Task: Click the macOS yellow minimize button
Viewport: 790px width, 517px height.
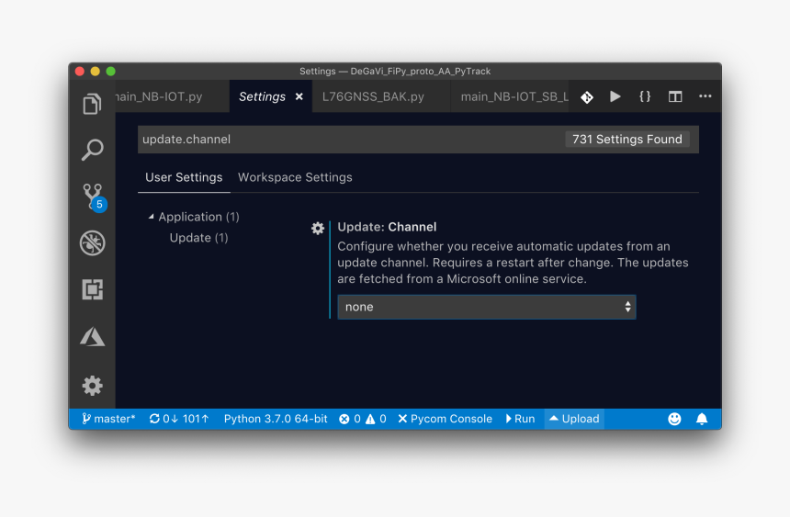Action: (x=96, y=71)
